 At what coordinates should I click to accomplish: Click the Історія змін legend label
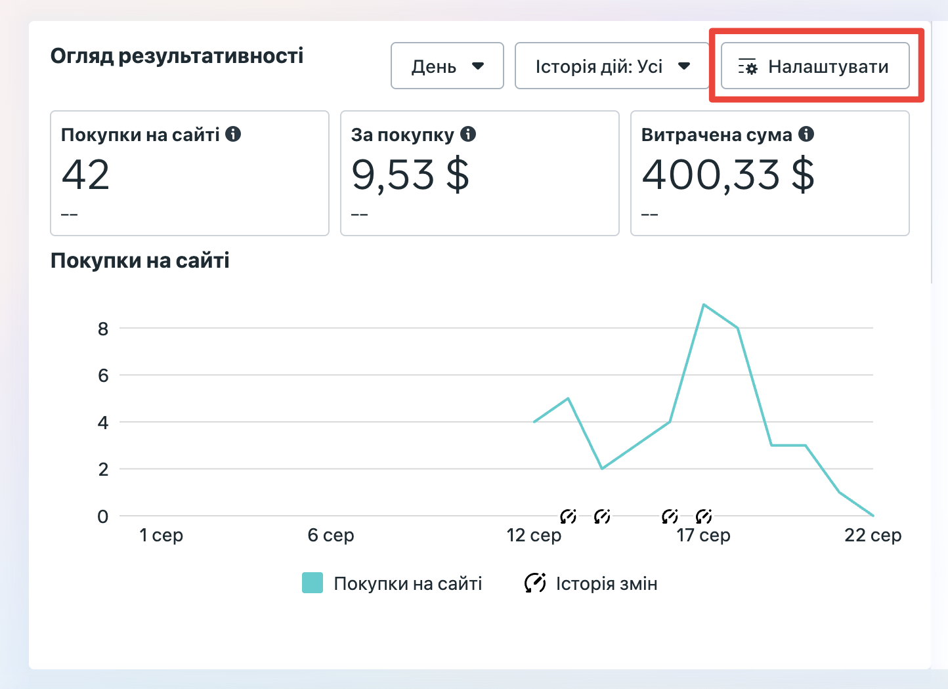pyautogui.click(x=607, y=583)
